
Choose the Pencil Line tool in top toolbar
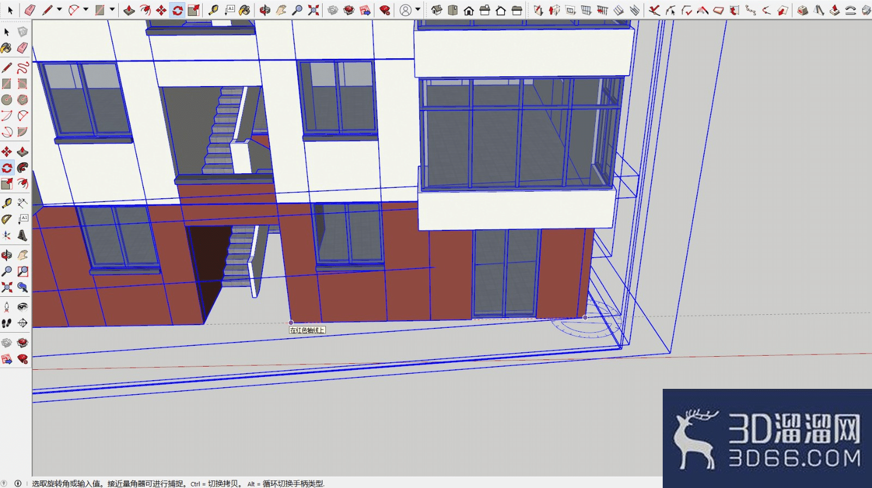click(47, 10)
